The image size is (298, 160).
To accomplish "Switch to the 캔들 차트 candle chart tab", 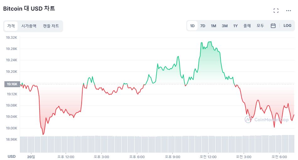I will coord(51,26).
